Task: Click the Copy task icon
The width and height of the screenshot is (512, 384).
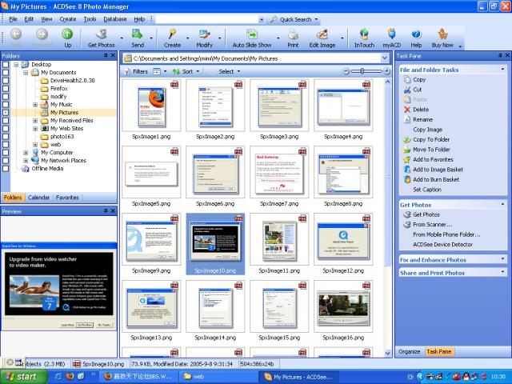Action: (407, 79)
